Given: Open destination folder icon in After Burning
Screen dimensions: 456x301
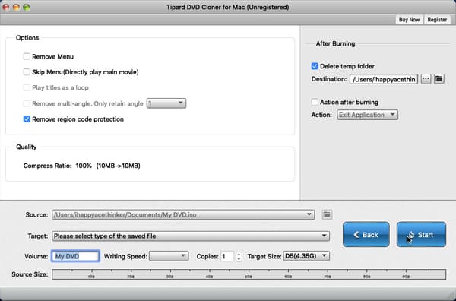Looking at the screenshot, I should 439,79.
